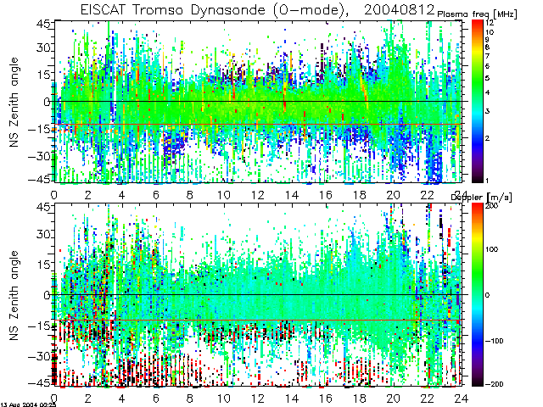
Task: Click the "Plasma freq [MHz]" colorbar label
Action: [x=477, y=14]
